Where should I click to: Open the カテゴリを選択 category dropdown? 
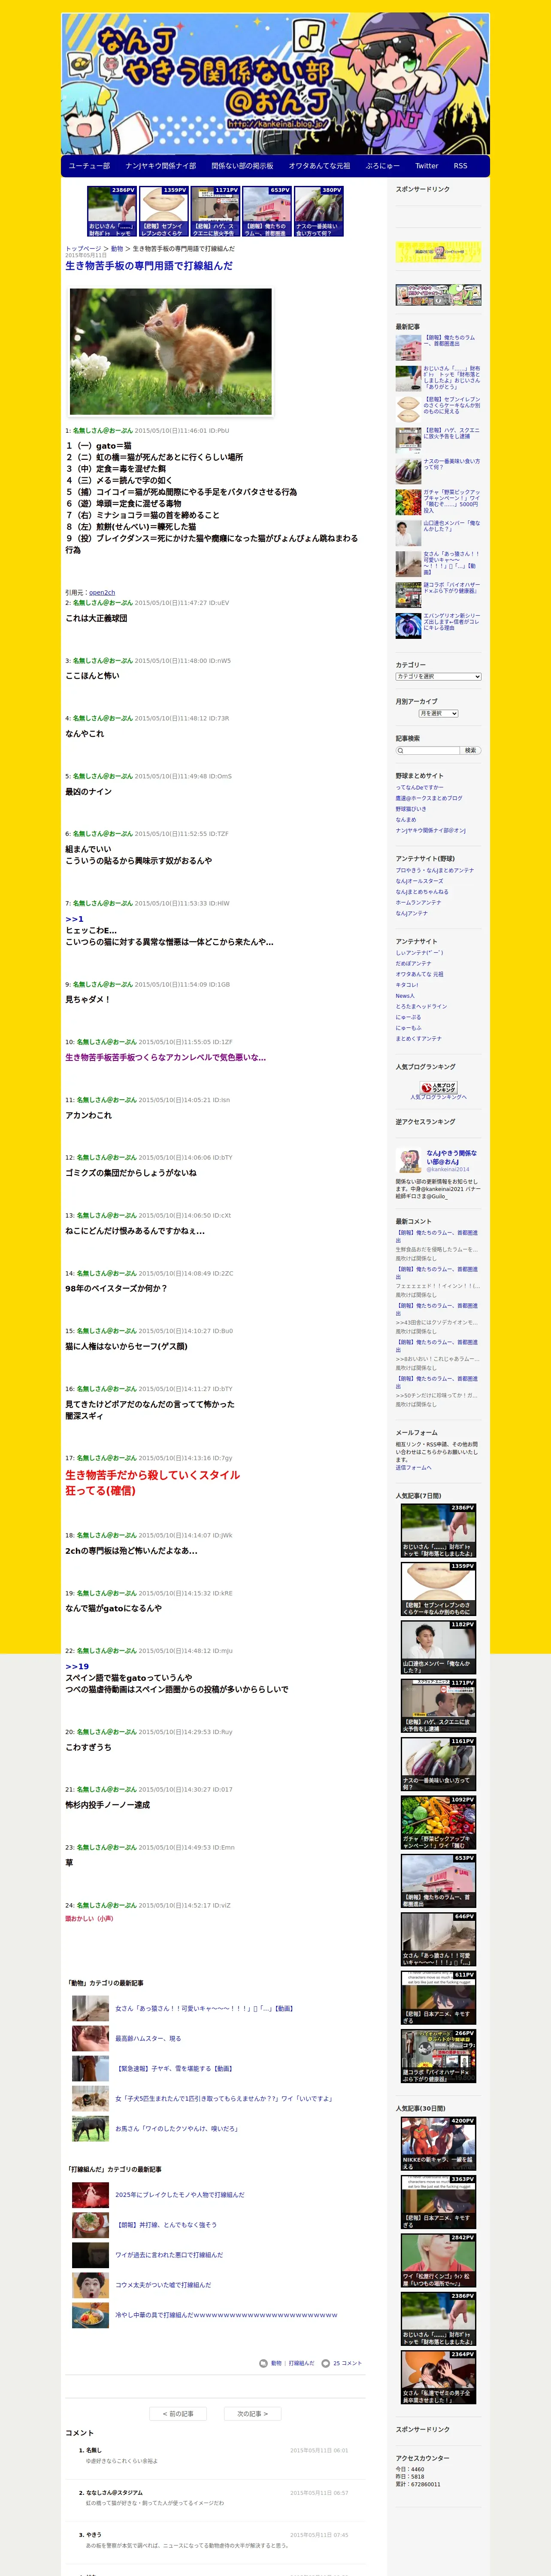pyautogui.click(x=438, y=677)
